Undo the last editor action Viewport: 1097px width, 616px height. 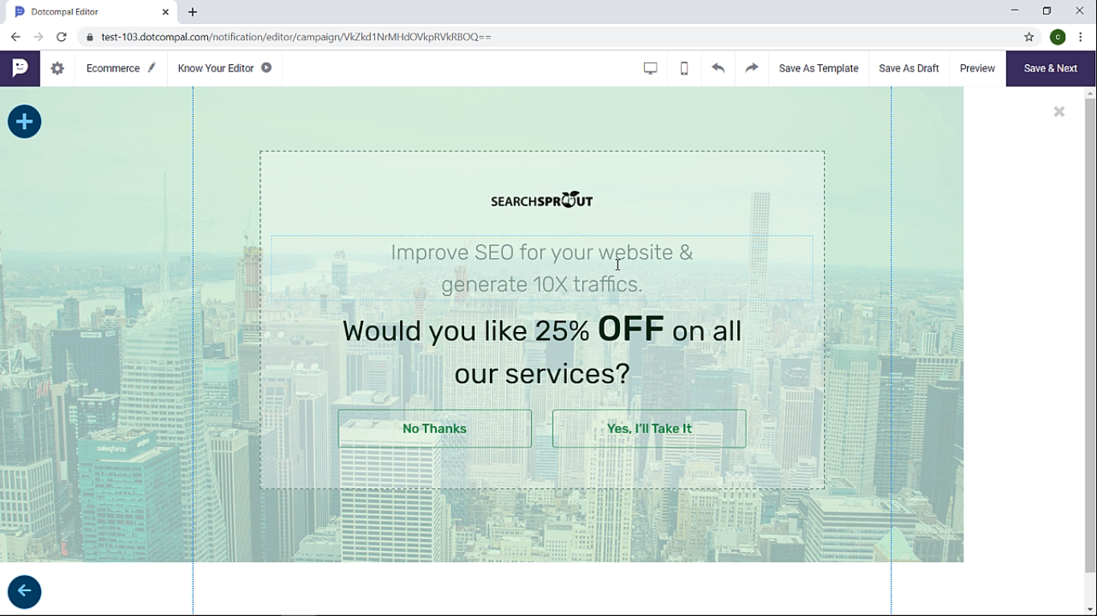click(718, 68)
